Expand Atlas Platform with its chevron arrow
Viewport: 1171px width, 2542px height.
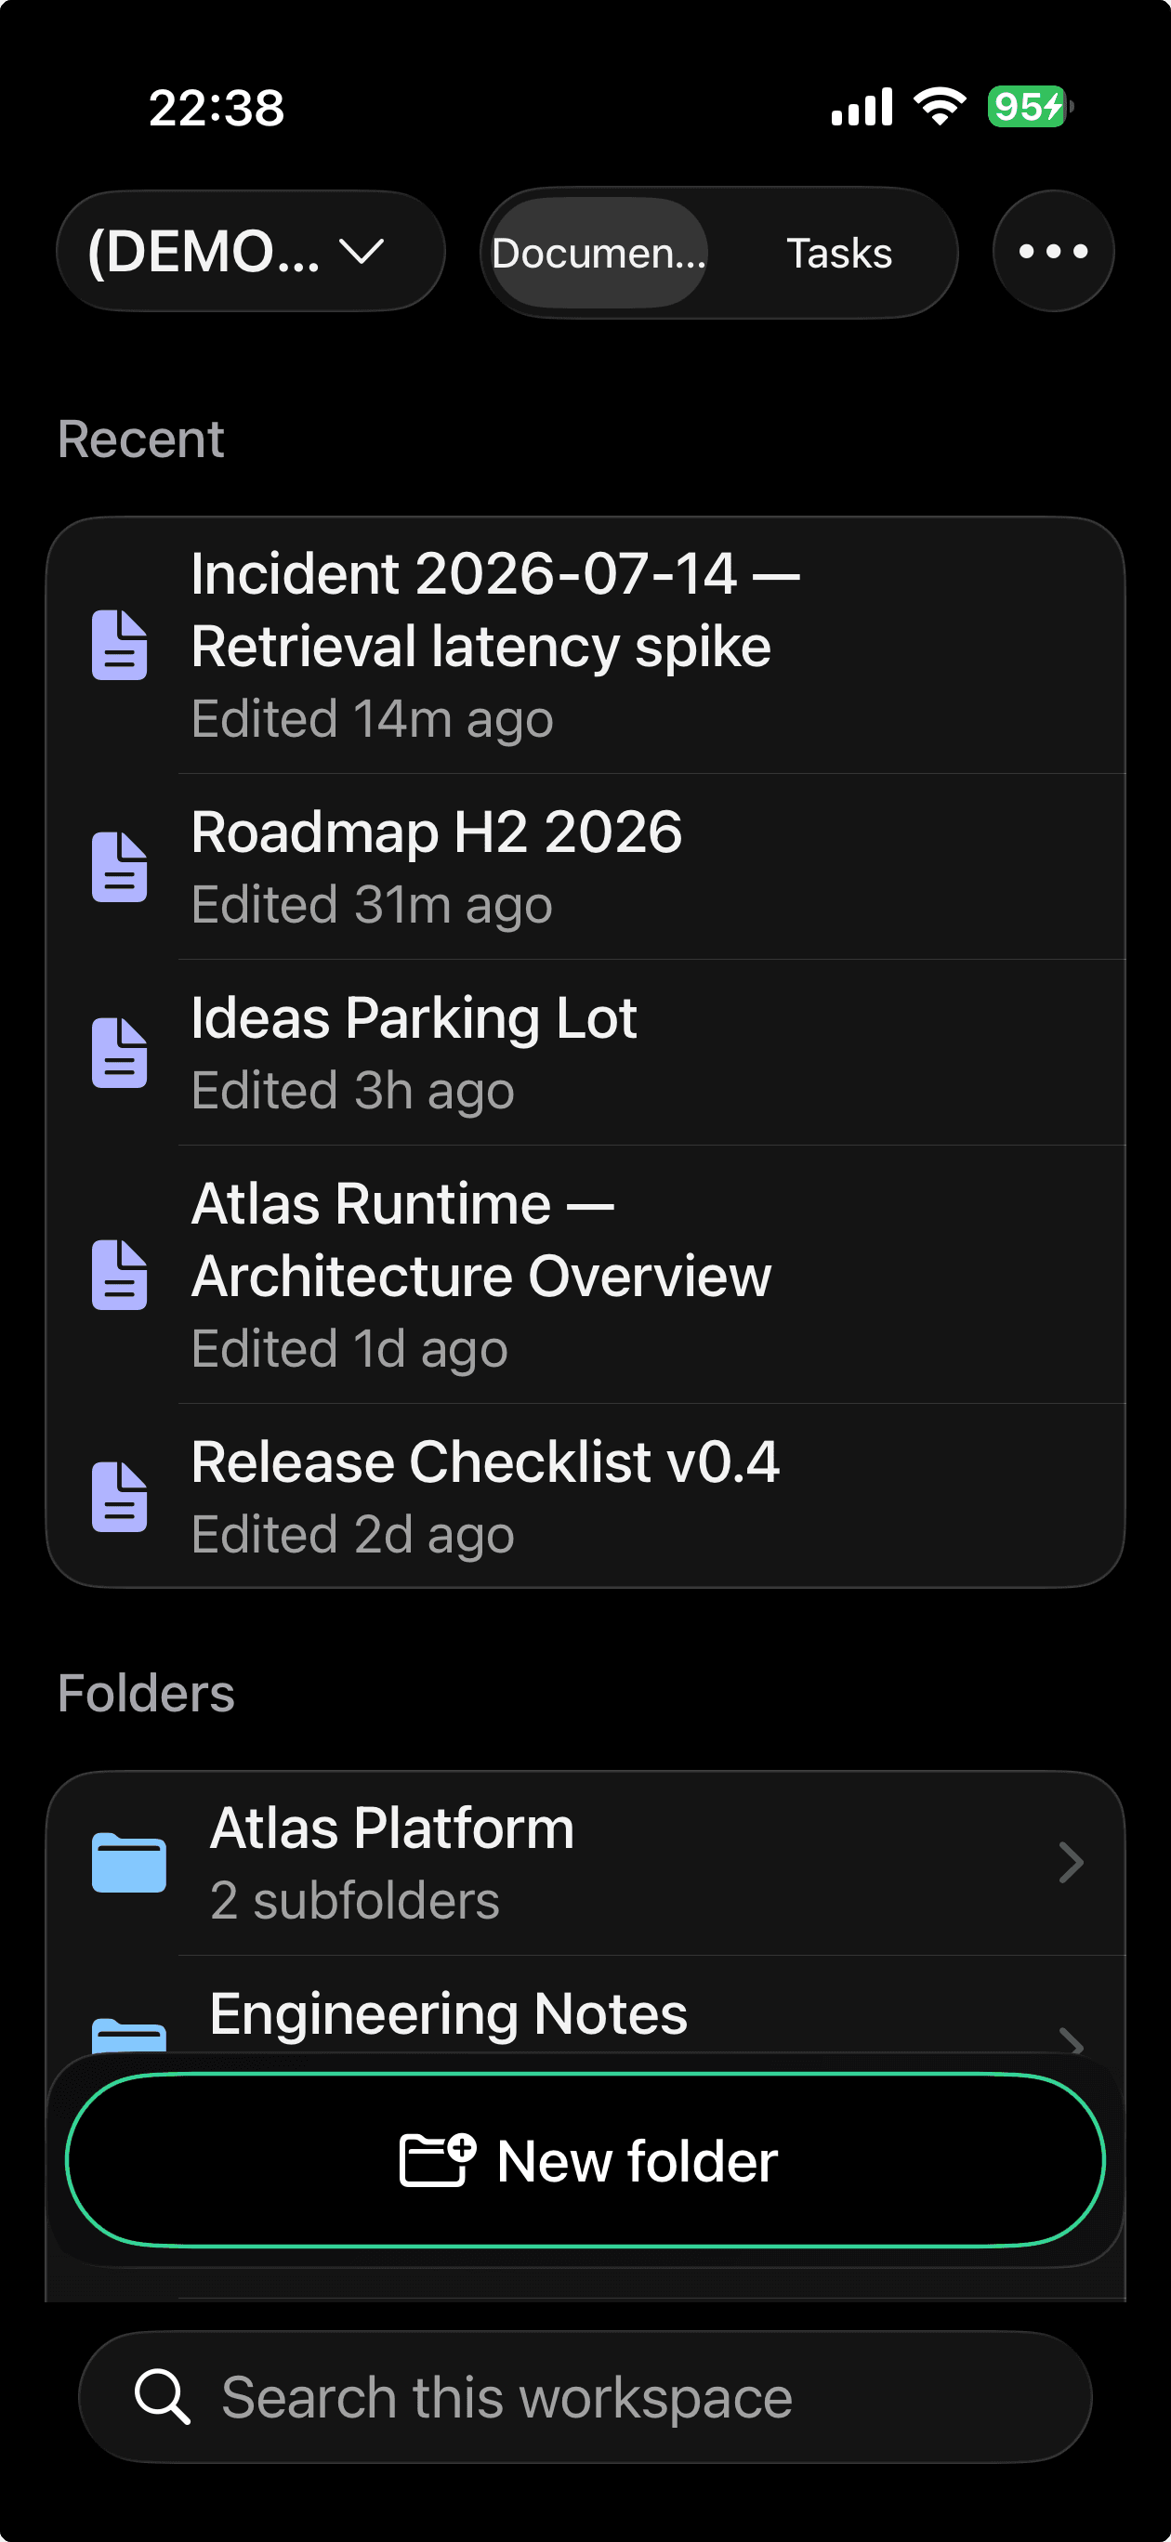pyautogui.click(x=1072, y=1863)
